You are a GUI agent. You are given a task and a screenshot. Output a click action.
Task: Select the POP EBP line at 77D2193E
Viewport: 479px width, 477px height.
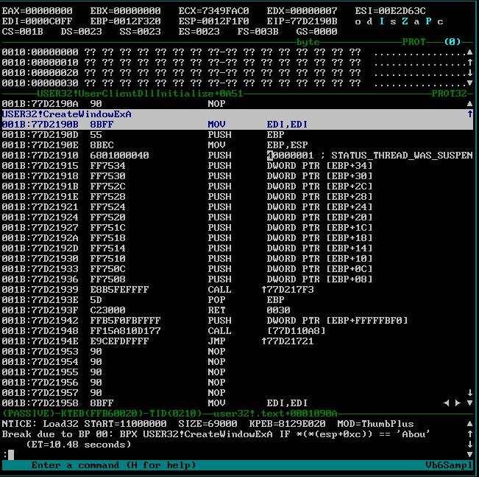(x=238, y=300)
